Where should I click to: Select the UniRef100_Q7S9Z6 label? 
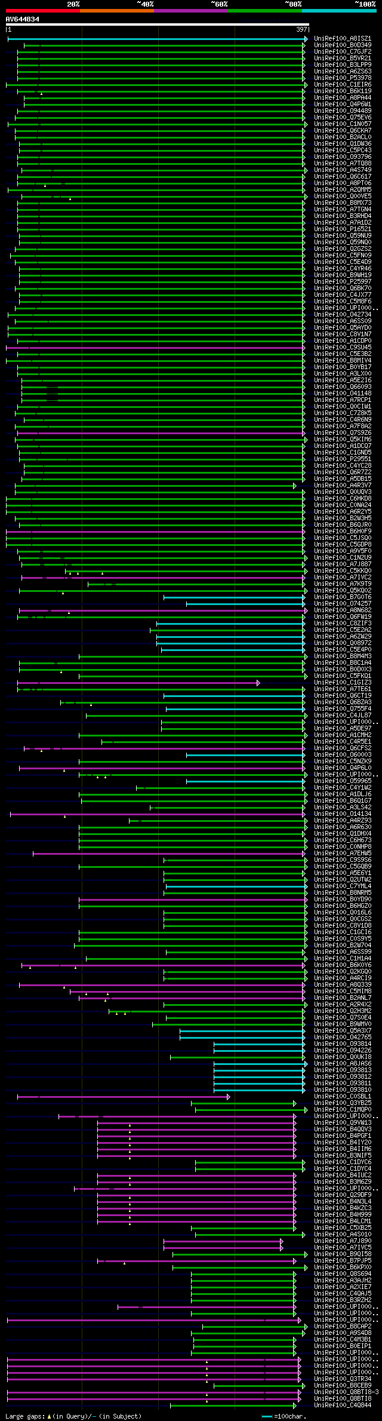343,433
